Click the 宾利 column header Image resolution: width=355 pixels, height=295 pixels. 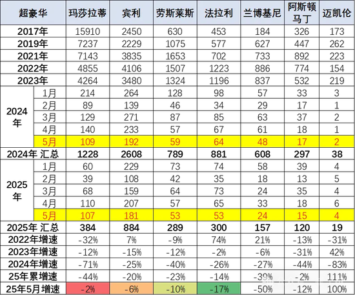[x=131, y=13]
